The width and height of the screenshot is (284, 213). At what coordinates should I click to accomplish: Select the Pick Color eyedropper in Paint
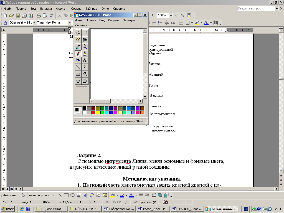click(78, 47)
